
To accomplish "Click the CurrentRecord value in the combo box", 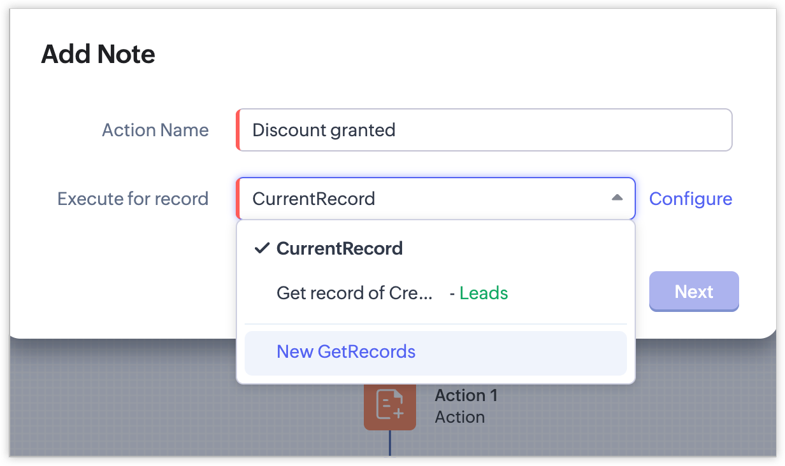I will 313,199.
